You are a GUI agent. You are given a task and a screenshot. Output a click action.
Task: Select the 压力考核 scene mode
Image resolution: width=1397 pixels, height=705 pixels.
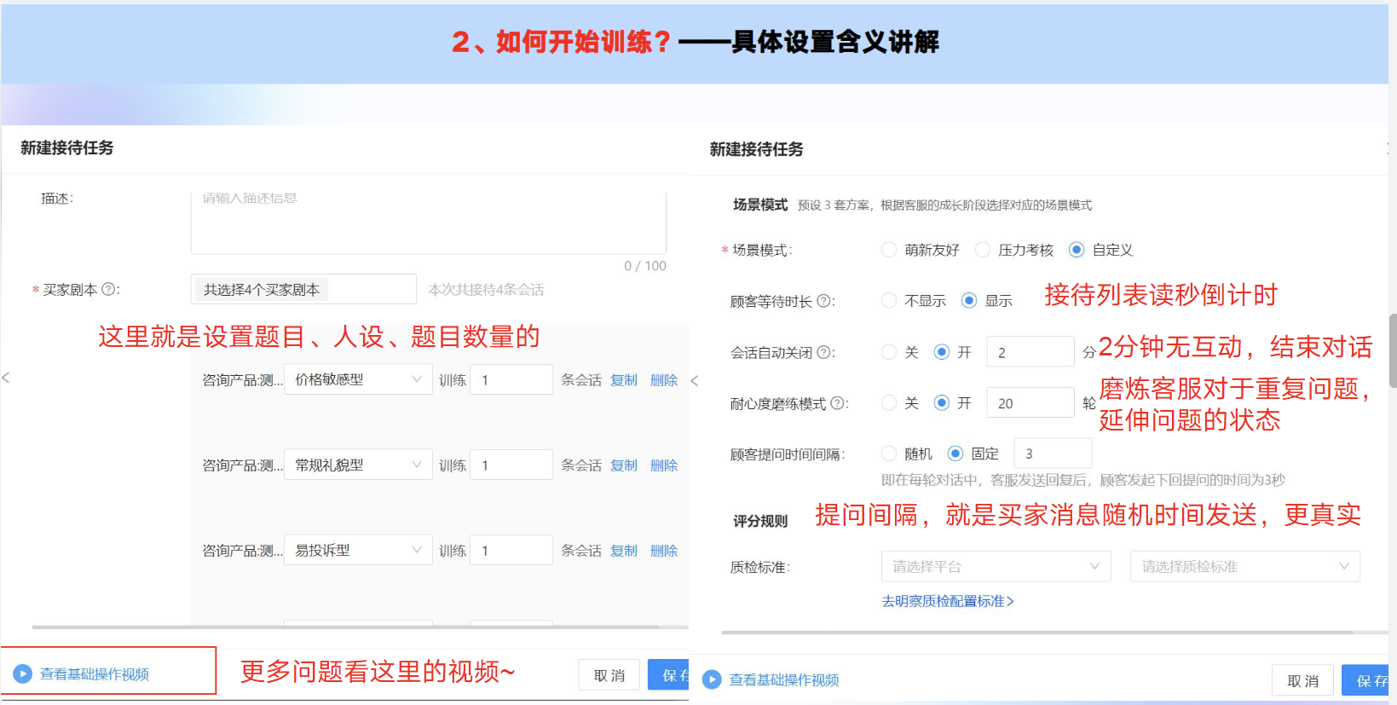(x=983, y=250)
